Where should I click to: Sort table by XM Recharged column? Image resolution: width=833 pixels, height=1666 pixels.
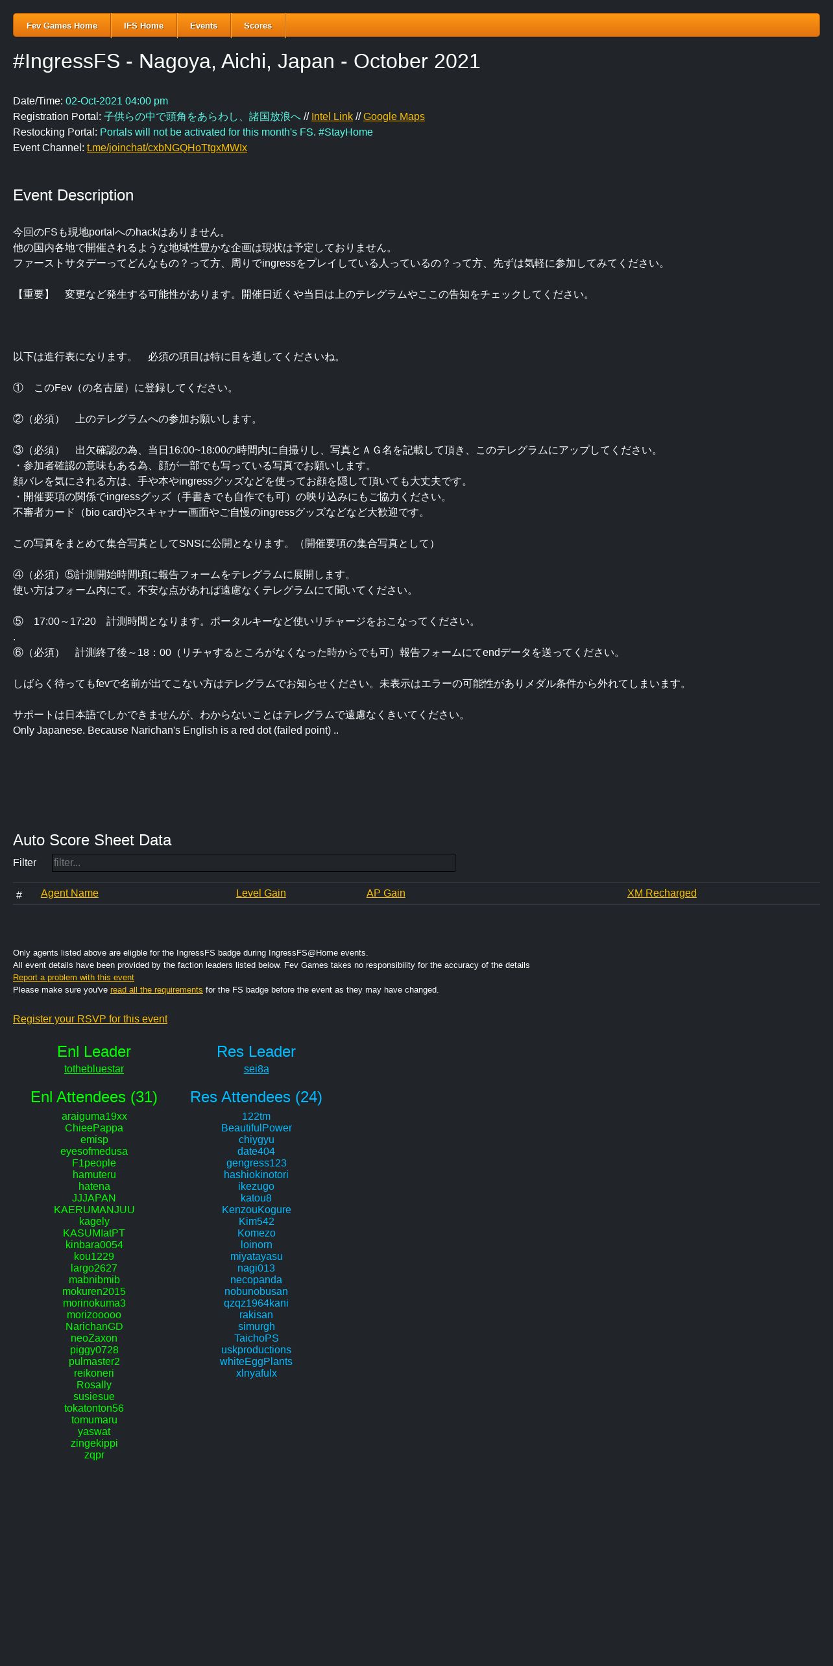pyautogui.click(x=662, y=893)
